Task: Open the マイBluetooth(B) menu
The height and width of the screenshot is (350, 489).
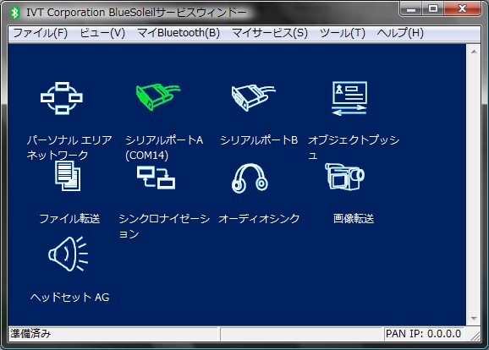Action: point(179,33)
